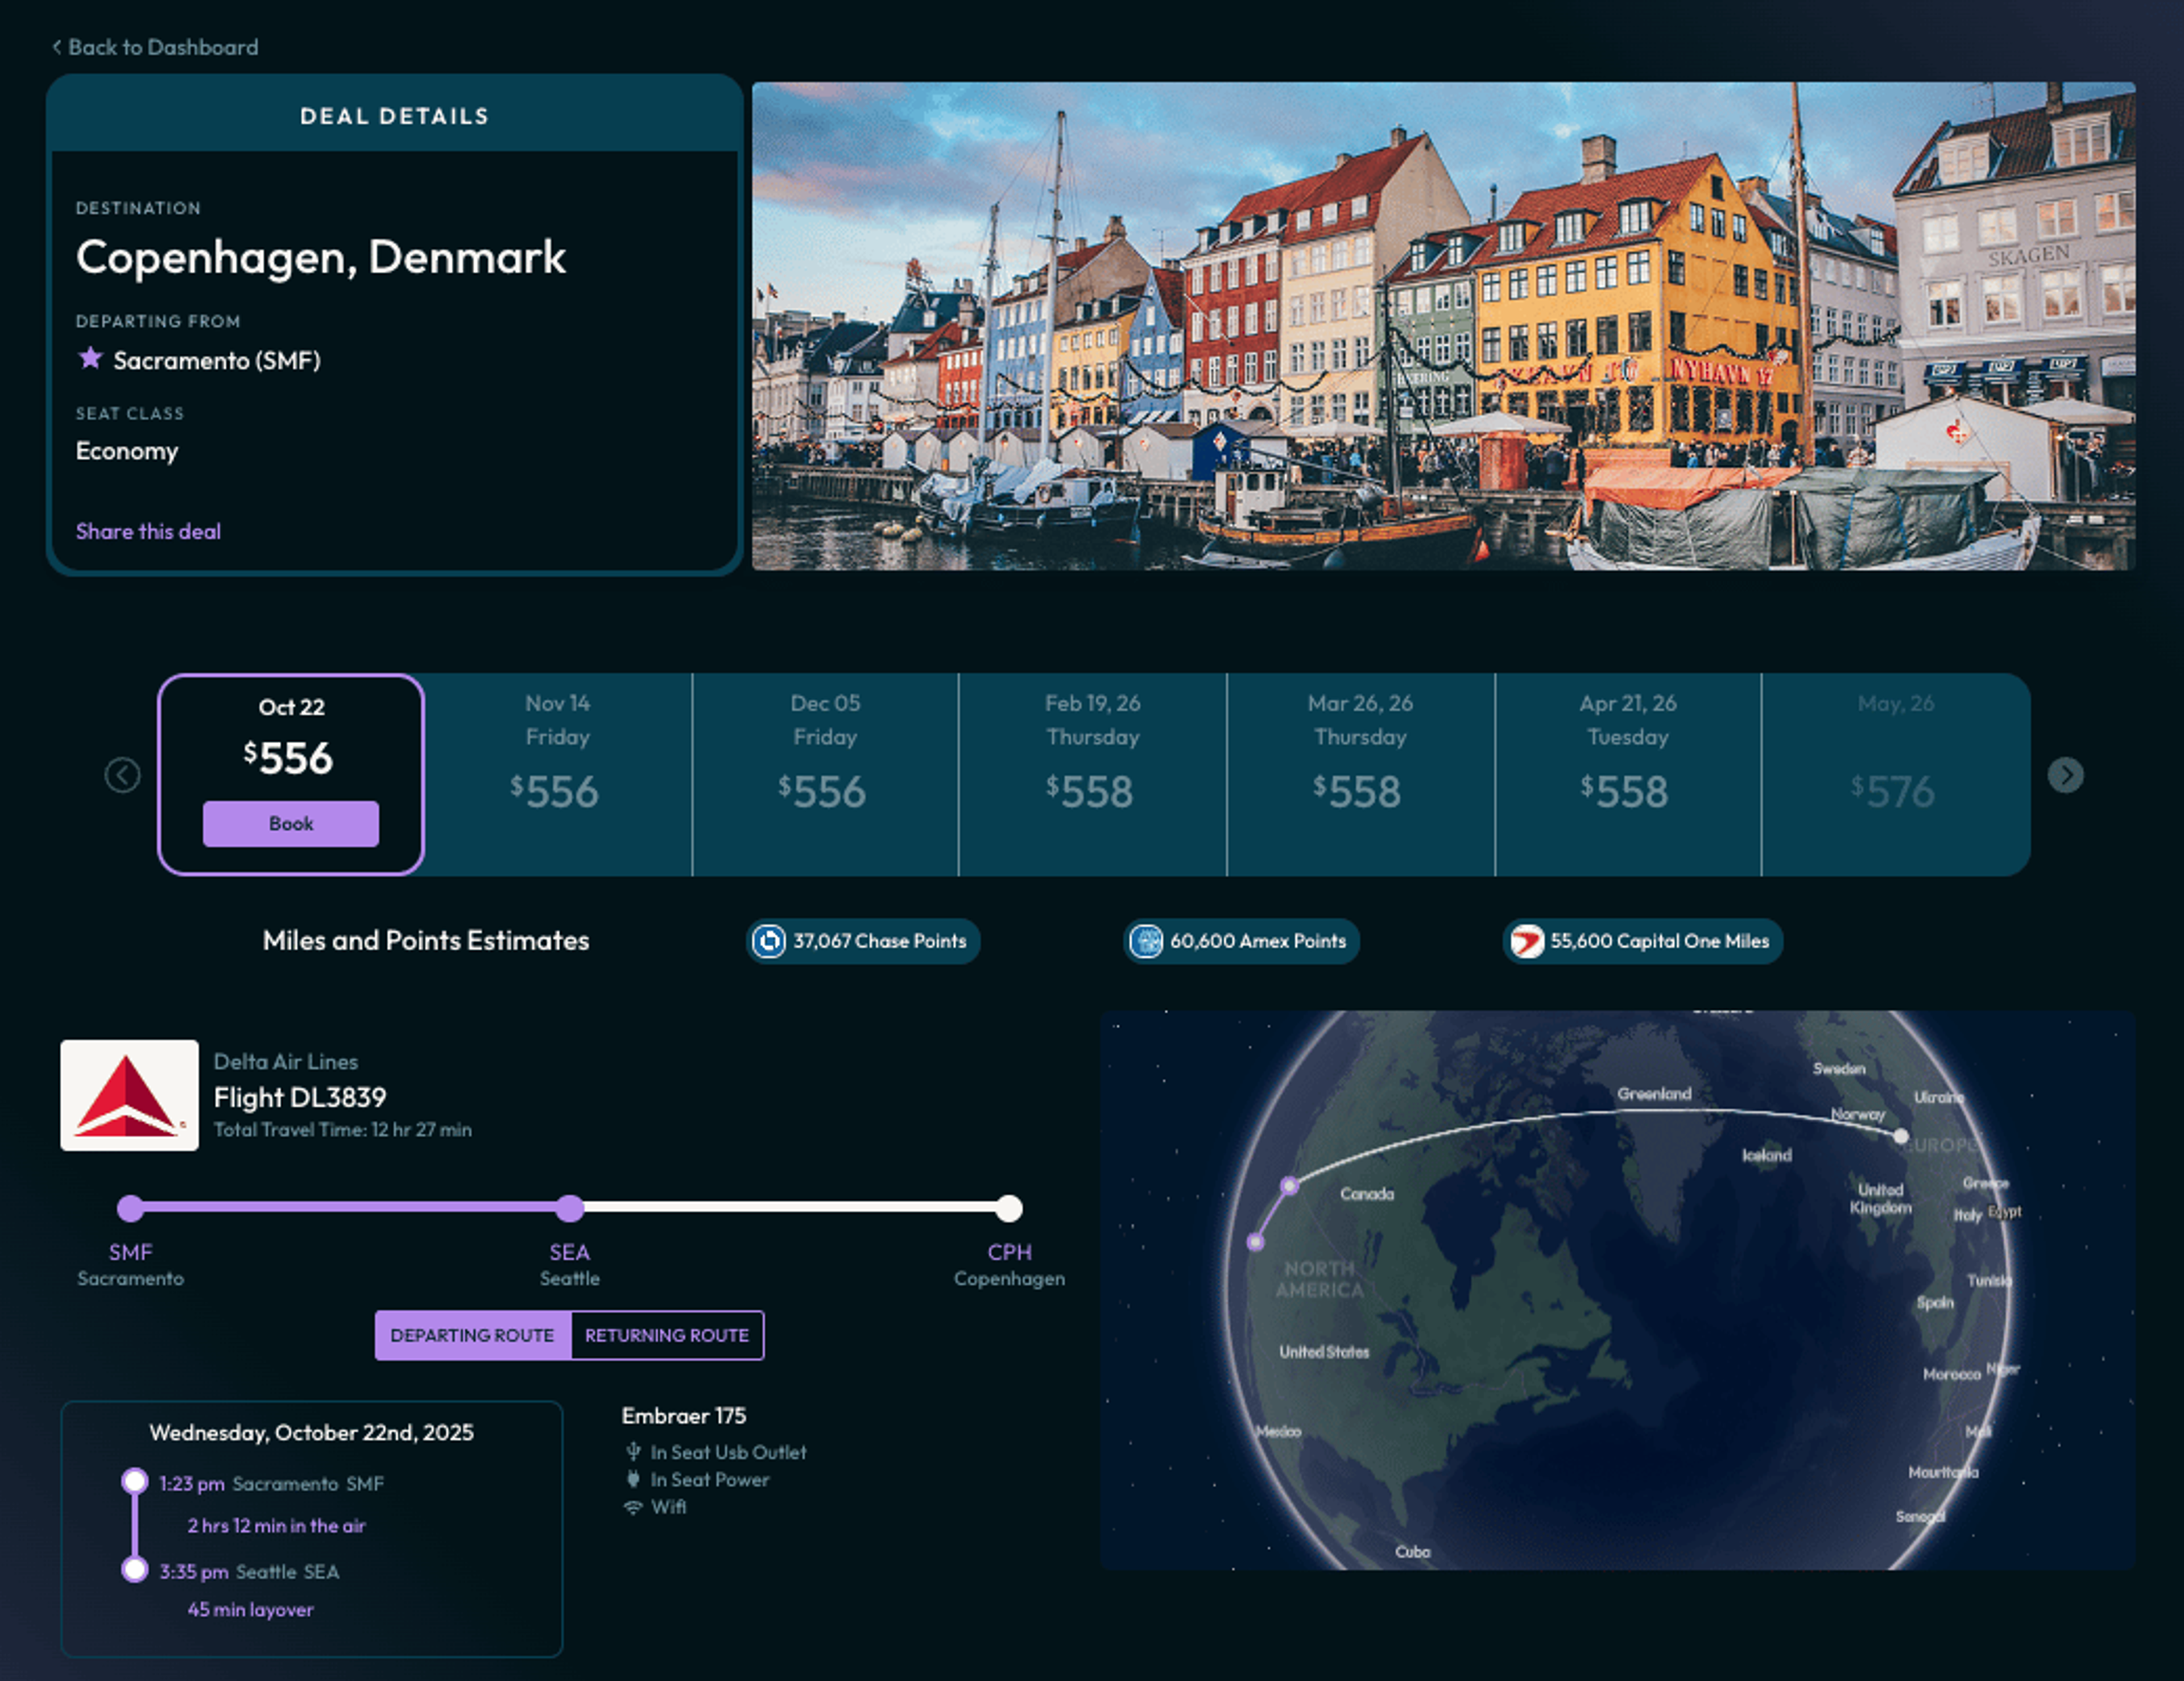Click 2 hrs 12 min in the air

(277, 1526)
